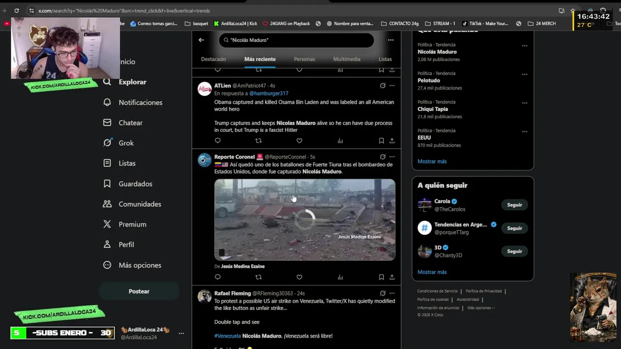Viewport: 621px width, 349px height.
Task: Switch to Destacado tab
Action: 213,59
